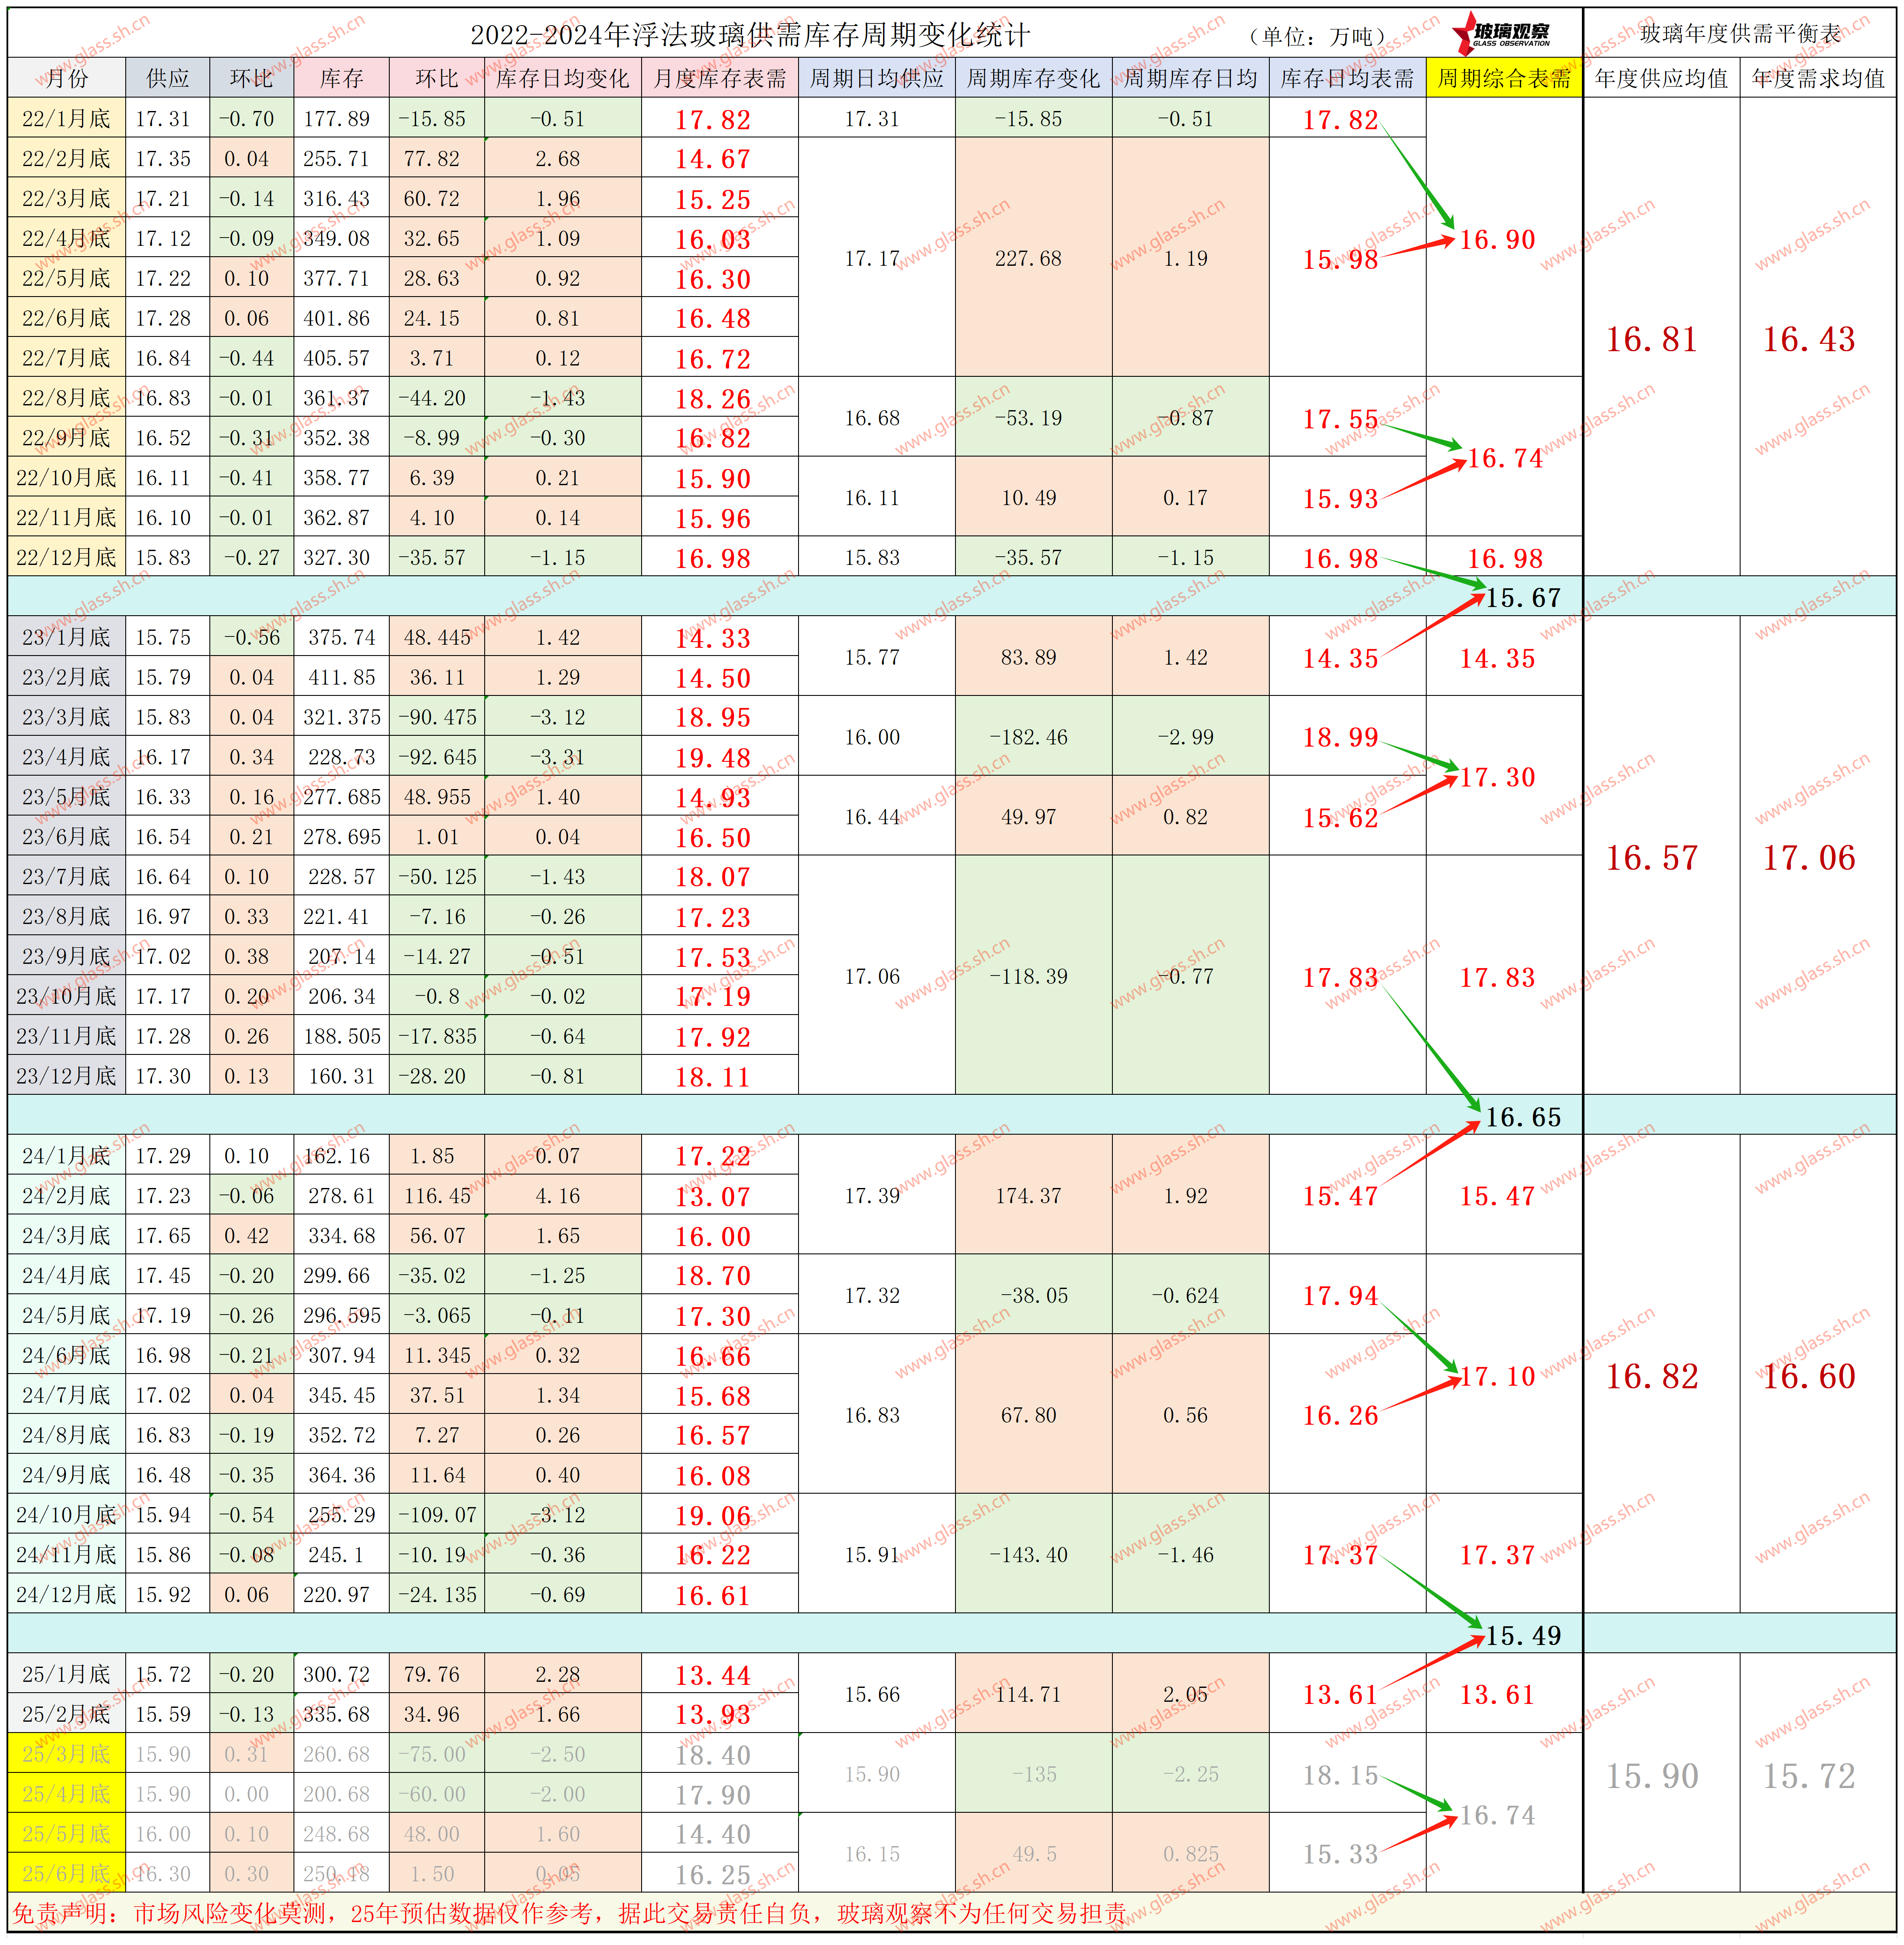Select the 25/2月底 row label
This screenshot has width=1904, height=1945.
(67, 1713)
